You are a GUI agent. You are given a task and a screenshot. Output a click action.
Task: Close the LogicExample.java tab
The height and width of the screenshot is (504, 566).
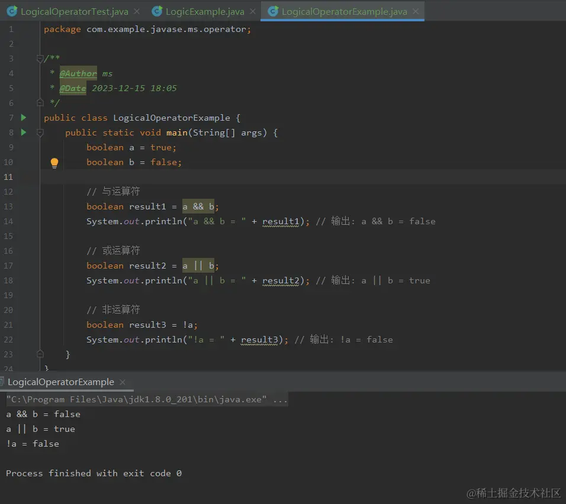(253, 12)
